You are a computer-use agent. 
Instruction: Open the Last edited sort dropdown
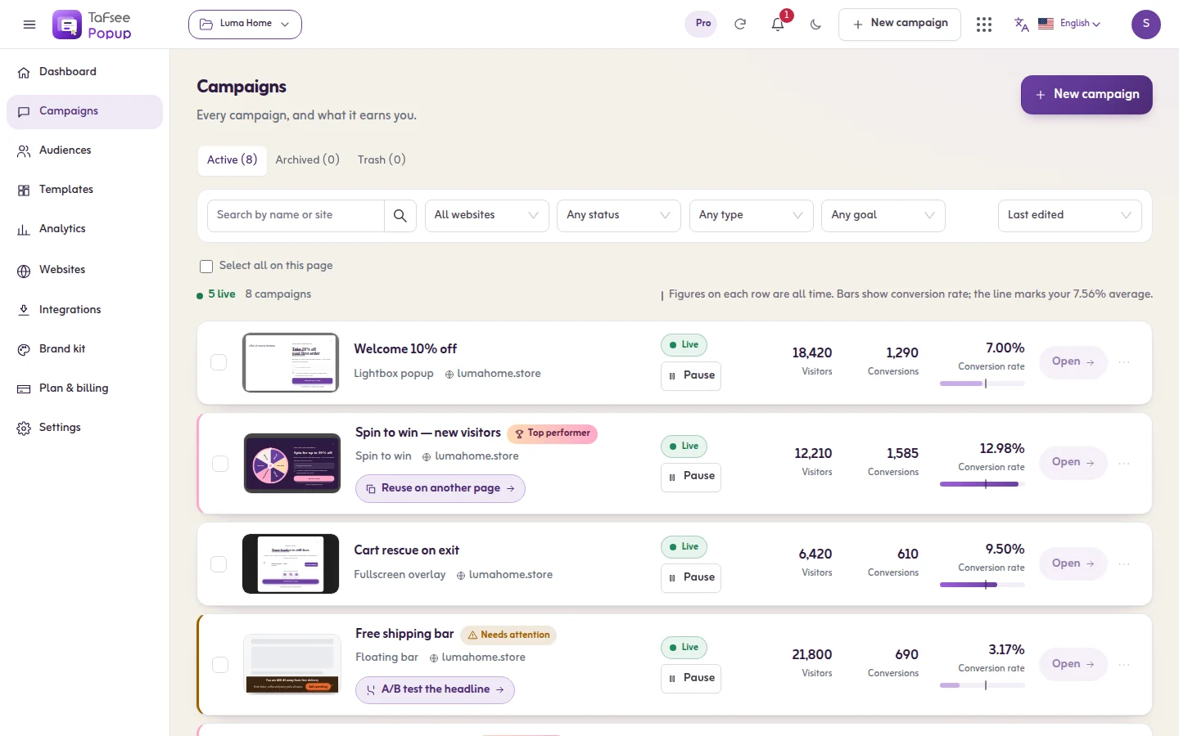tap(1069, 216)
